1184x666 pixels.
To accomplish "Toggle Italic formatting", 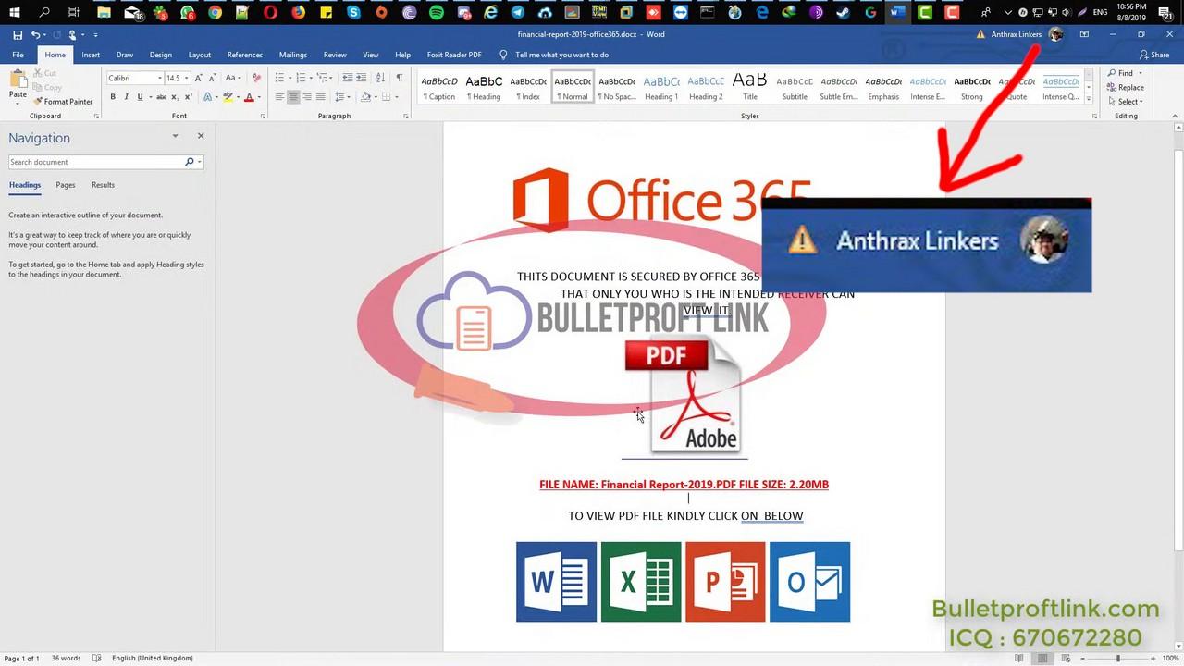I will tap(127, 97).
